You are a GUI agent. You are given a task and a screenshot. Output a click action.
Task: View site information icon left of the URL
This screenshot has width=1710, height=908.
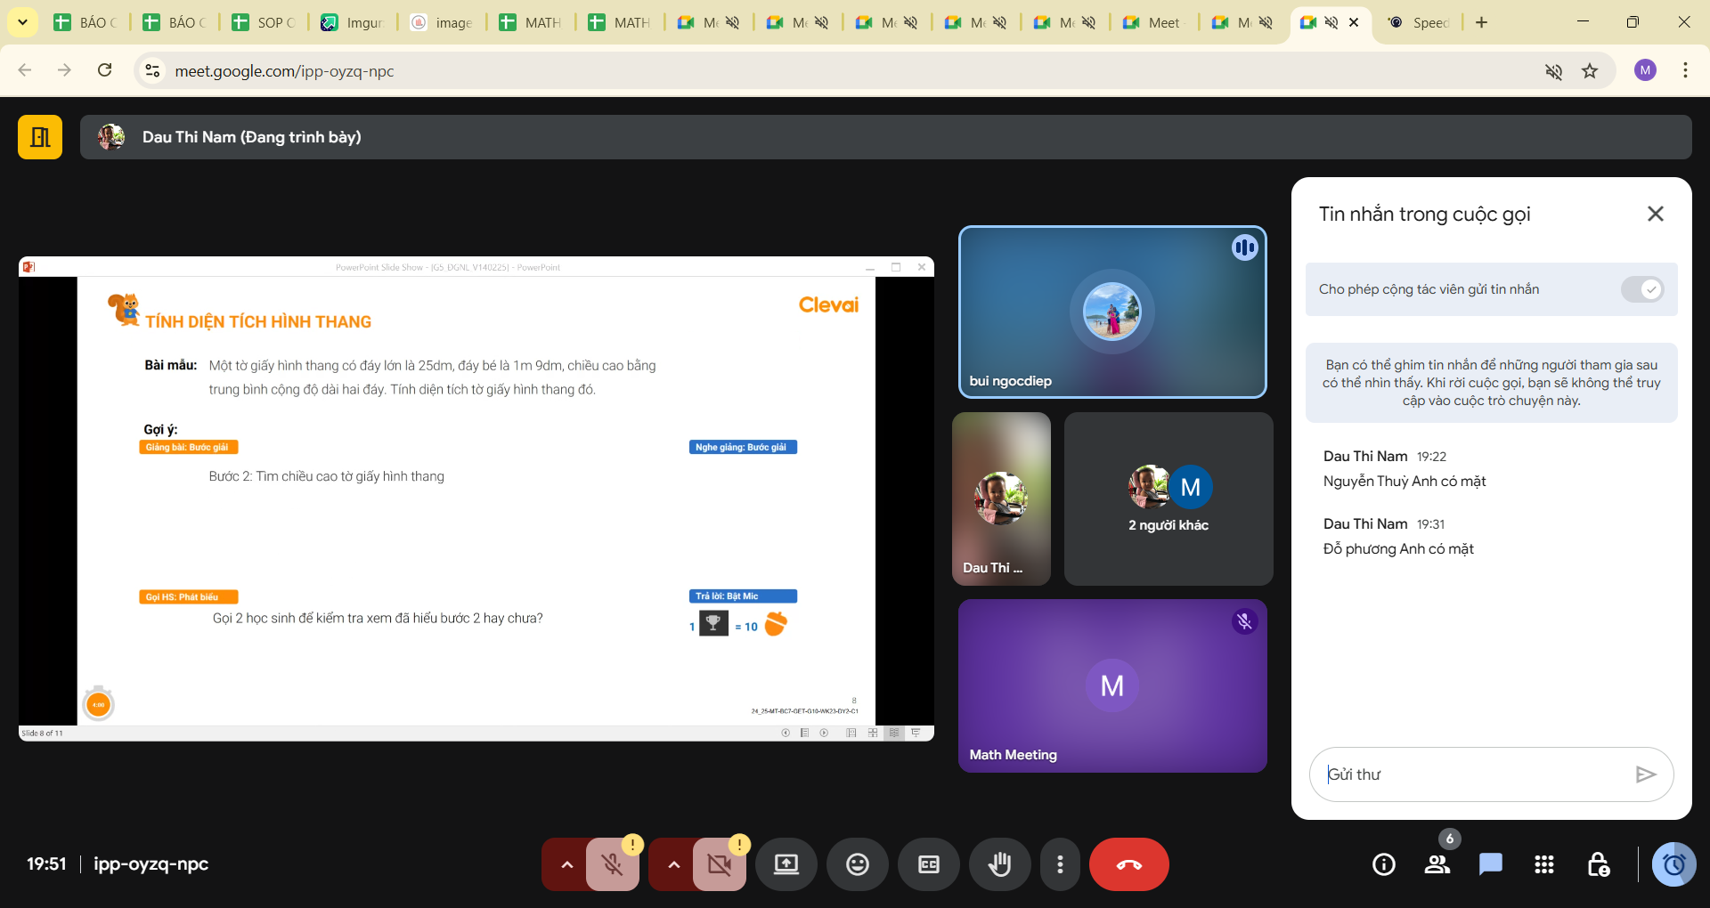point(153,71)
